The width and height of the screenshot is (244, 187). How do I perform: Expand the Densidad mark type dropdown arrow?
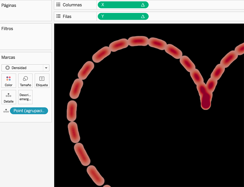(x=46, y=68)
